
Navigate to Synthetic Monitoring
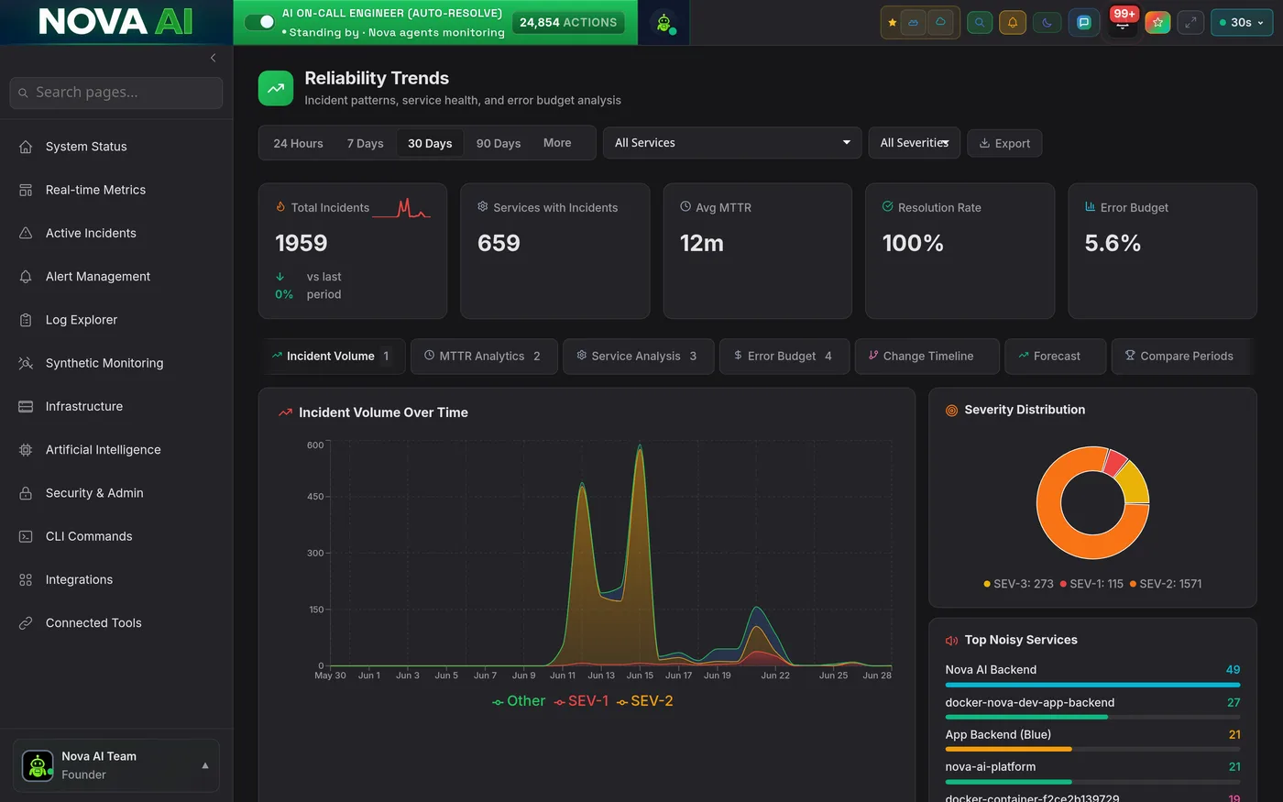116,363
